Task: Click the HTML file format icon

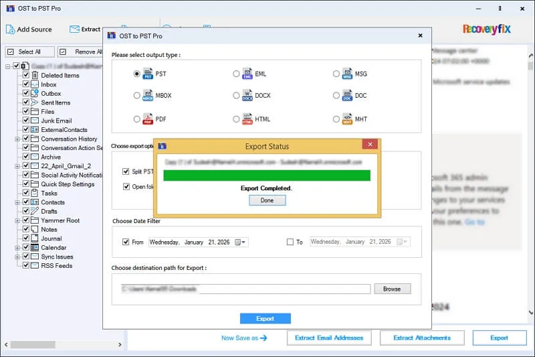Action: point(247,119)
